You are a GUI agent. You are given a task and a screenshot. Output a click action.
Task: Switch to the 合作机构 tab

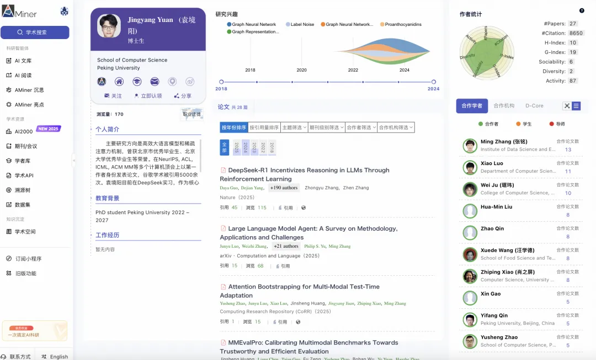(504, 106)
